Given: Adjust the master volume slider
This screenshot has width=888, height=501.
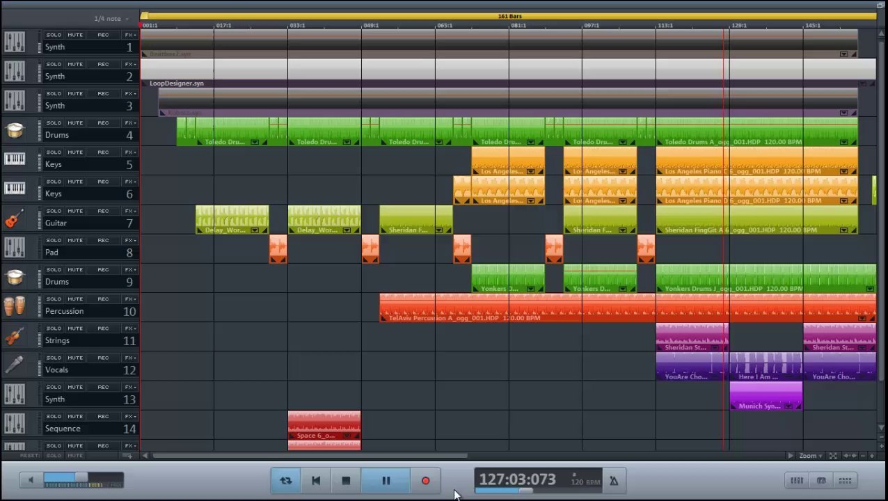Looking at the screenshot, I should pos(83,479).
